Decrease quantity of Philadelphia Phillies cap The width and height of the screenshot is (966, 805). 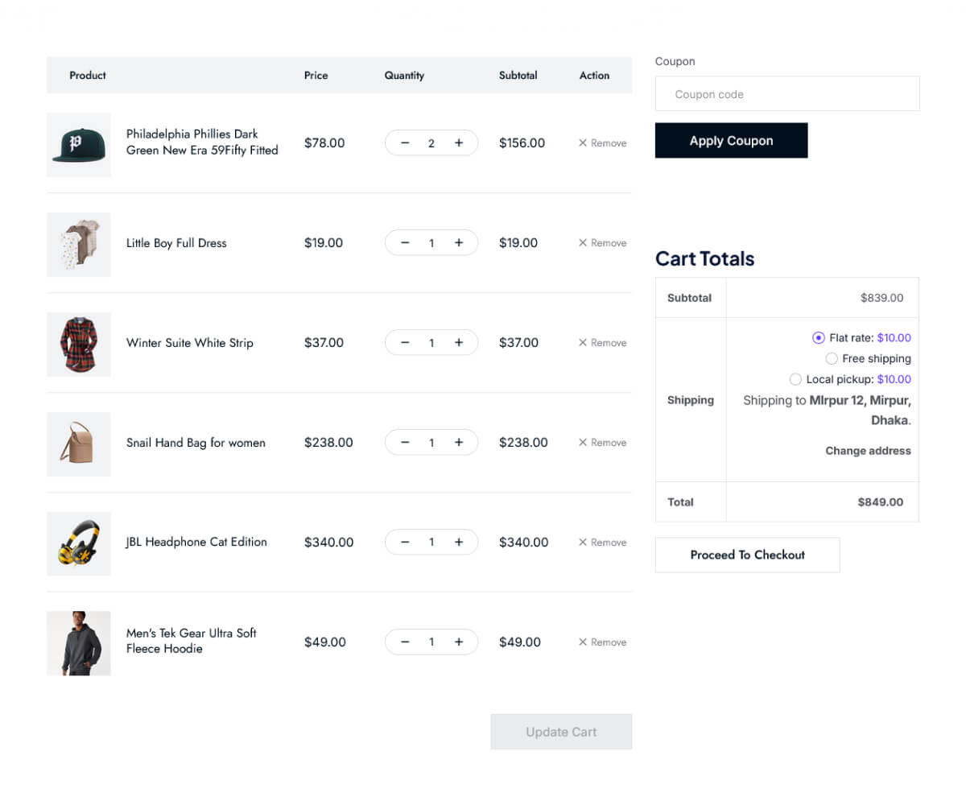[405, 143]
